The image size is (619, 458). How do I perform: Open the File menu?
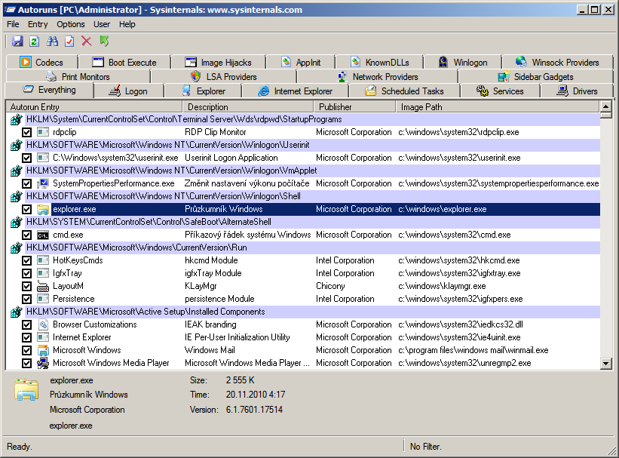click(13, 24)
